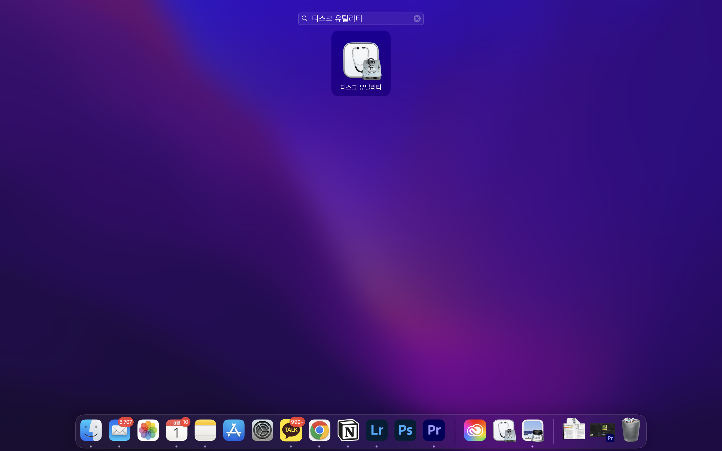The image size is (722, 451).
Task: Open the Disk Utility app in search results
Action: (x=361, y=63)
